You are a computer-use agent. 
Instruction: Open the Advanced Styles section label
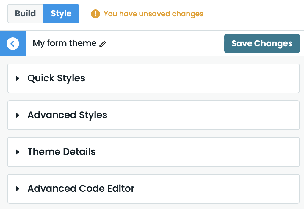67,115
